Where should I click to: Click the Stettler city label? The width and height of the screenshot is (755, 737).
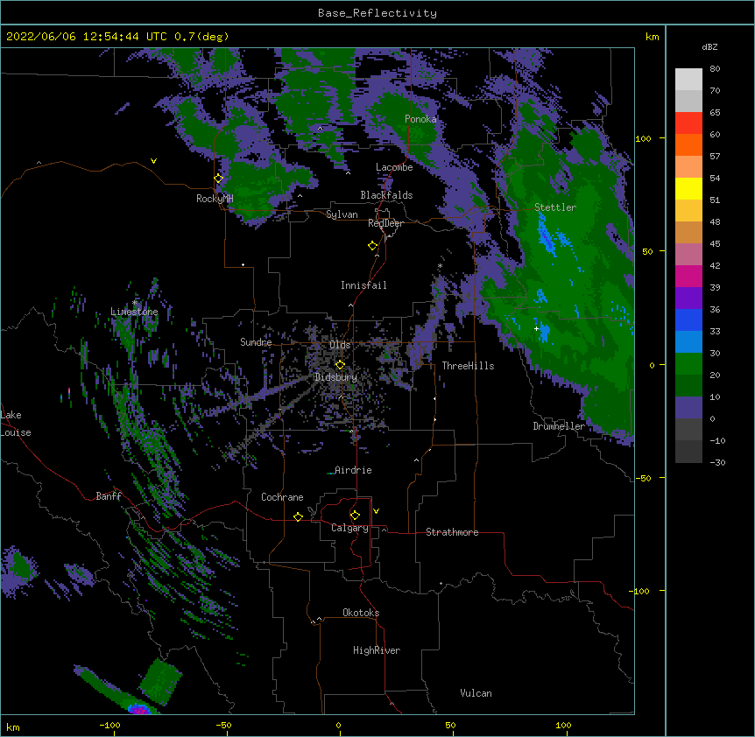click(x=555, y=207)
